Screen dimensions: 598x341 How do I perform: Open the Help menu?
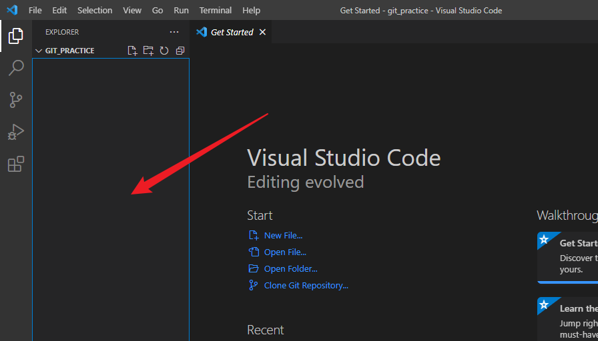coord(252,10)
